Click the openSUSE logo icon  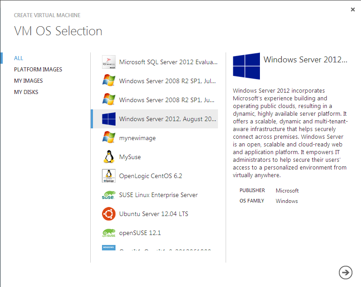(x=109, y=233)
